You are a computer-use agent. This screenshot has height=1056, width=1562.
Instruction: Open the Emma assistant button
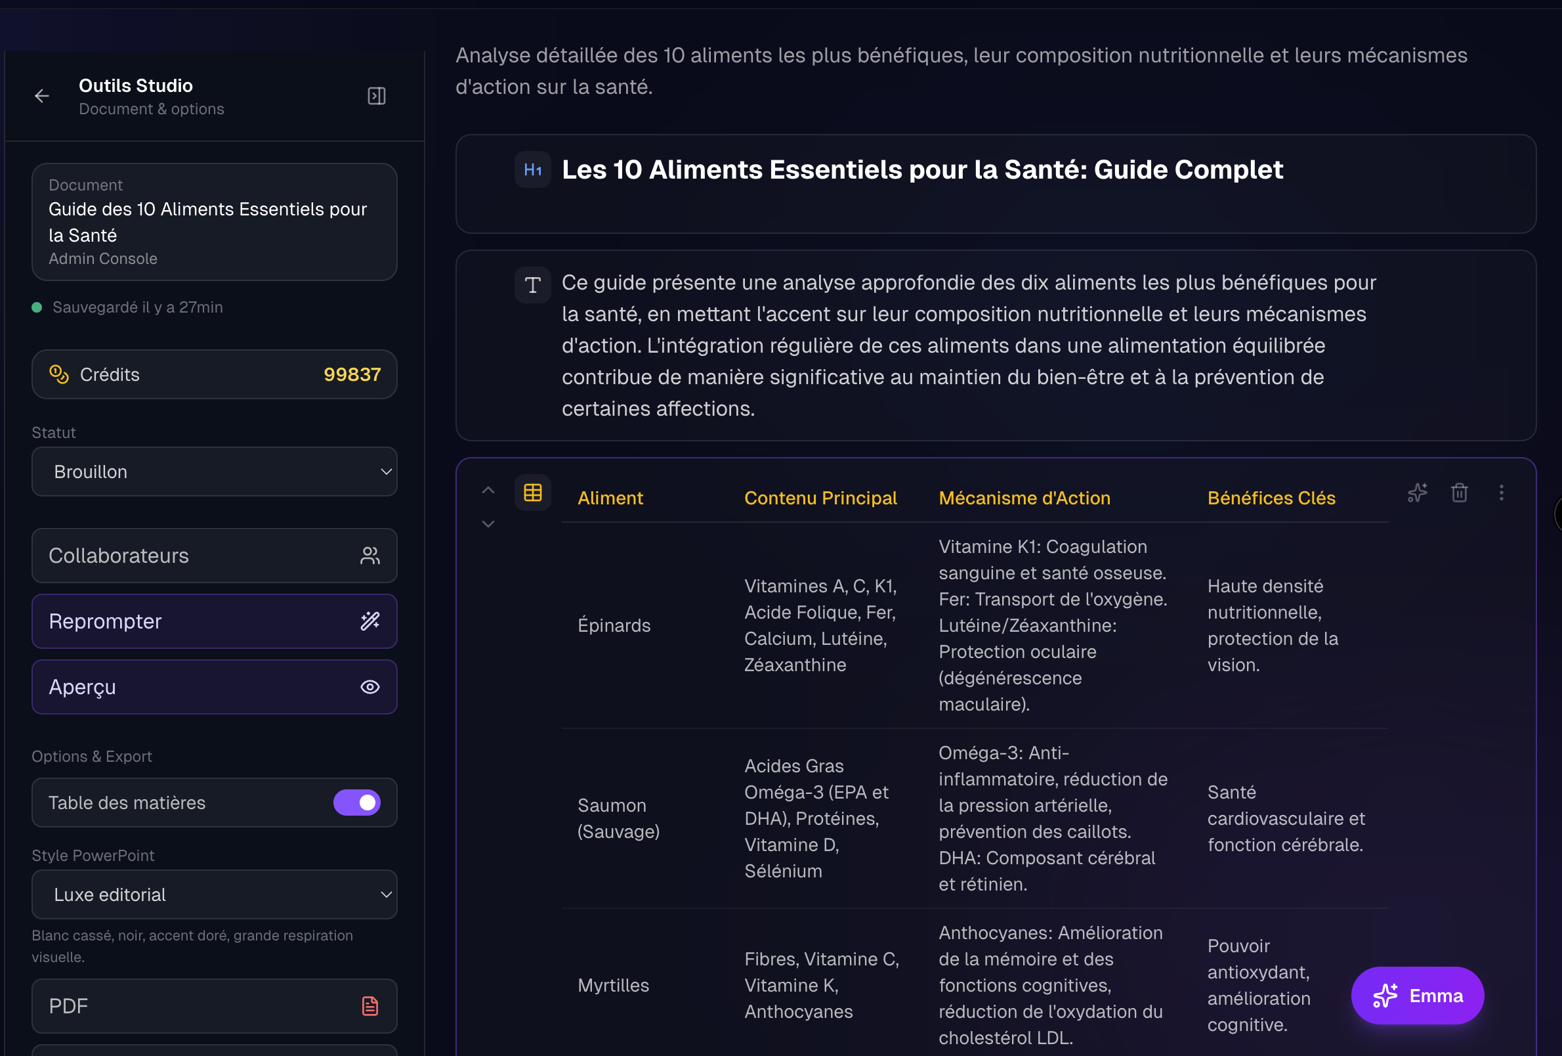[x=1417, y=996]
